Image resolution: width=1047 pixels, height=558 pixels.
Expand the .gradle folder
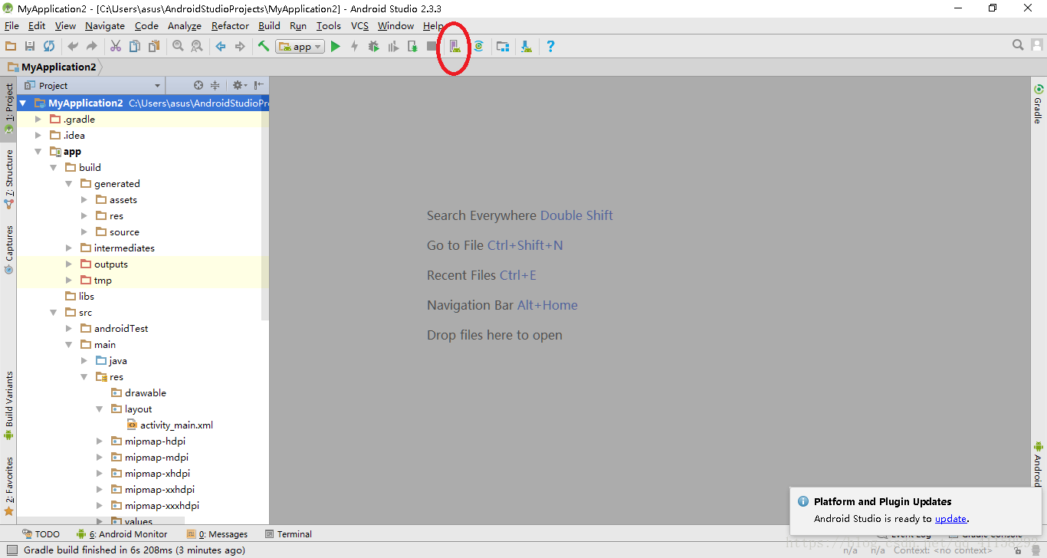(x=38, y=119)
